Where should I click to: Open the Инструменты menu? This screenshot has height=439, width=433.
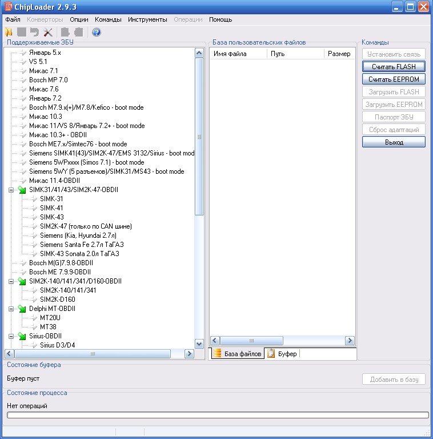(147, 19)
